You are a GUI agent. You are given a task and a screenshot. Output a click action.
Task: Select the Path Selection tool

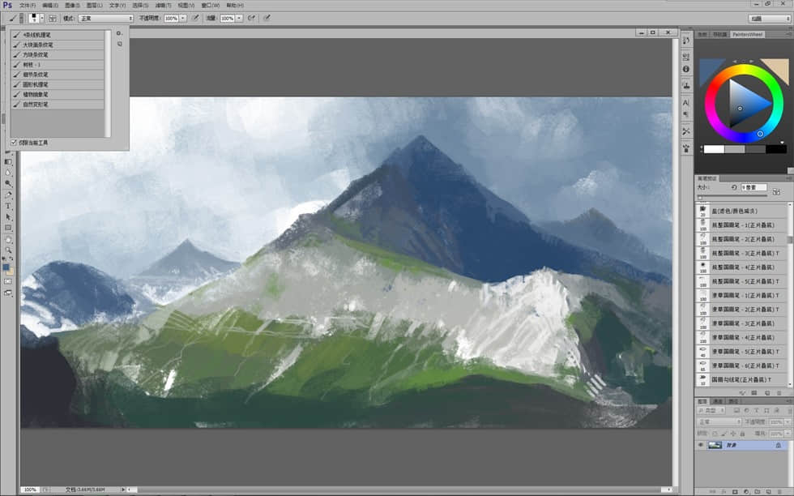[7, 217]
